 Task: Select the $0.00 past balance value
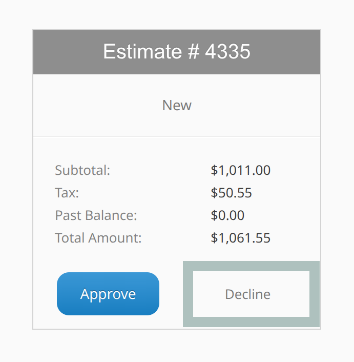point(227,215)
